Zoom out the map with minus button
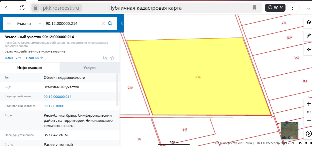The width and height of the screenshot is (312, 146). point(308,120)
